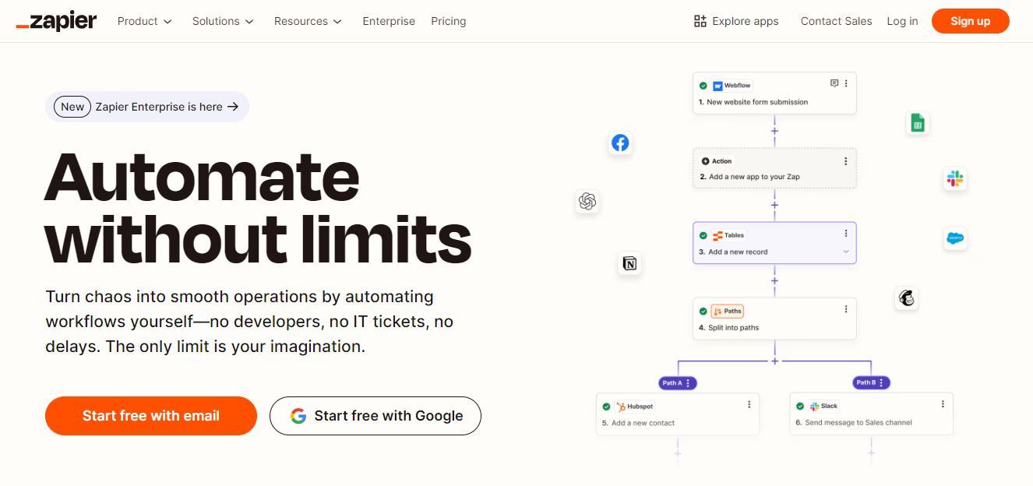Viewport: 1033px width, 486px height.
Task: Click the New badge in the banner
Action: point(72,107)
